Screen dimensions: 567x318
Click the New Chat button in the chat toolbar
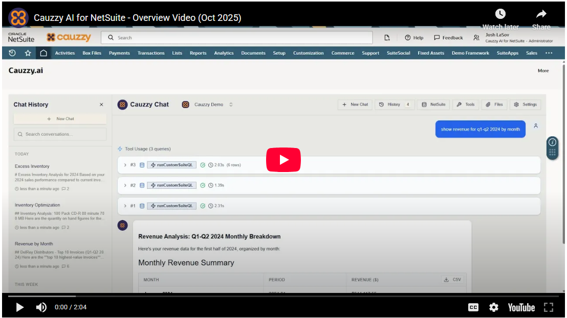click(355, 105)
